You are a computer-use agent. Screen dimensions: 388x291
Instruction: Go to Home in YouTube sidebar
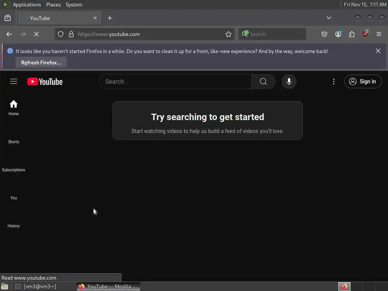point(14,108)
